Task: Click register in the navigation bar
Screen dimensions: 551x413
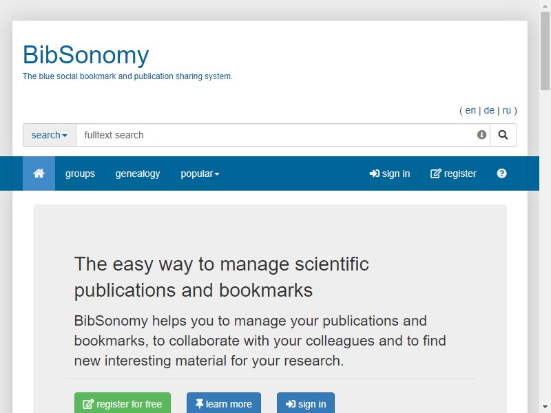Action: 453,173
